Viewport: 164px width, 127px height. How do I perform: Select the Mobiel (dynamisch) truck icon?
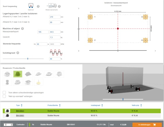[x=52, y=5]
